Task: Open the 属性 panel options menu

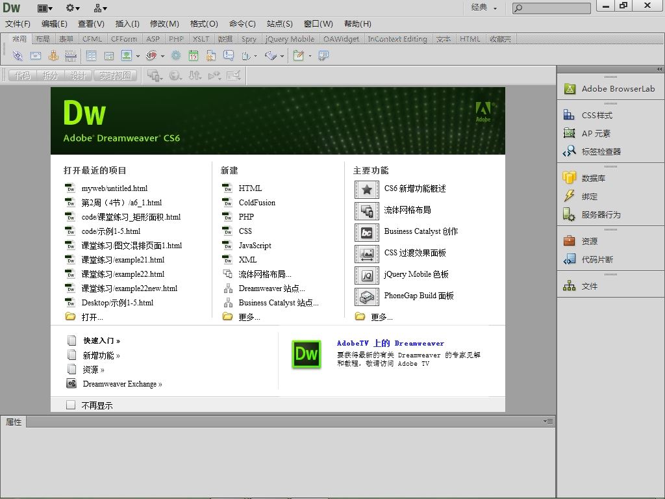Action: (548, 421)
